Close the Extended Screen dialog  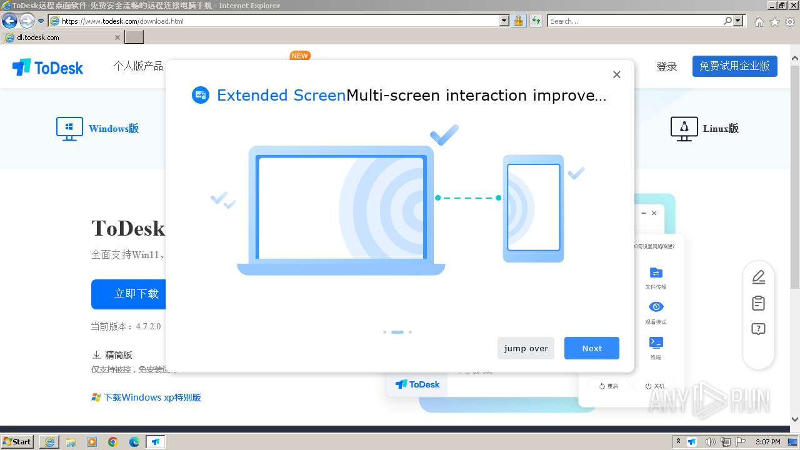pos(617,74)
